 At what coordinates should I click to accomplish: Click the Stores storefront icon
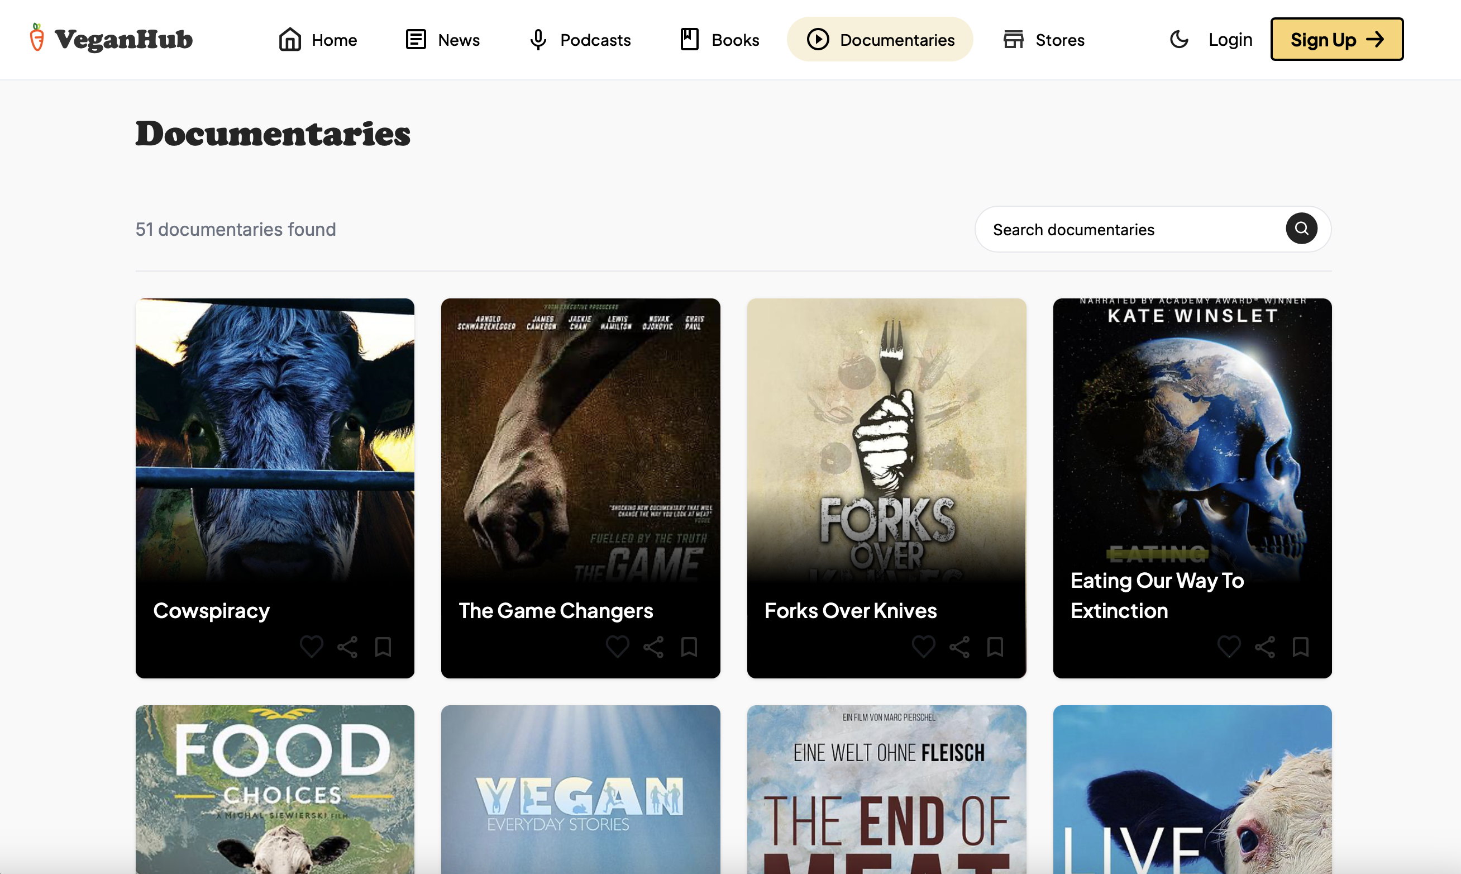coord(1013,40)
